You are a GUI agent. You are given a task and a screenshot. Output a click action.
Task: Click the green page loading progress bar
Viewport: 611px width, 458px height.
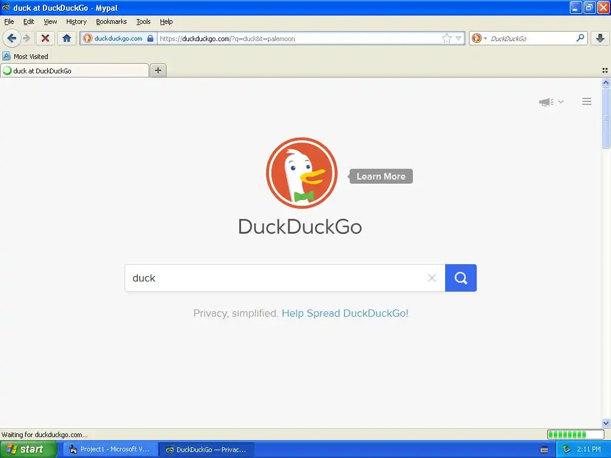576,434
